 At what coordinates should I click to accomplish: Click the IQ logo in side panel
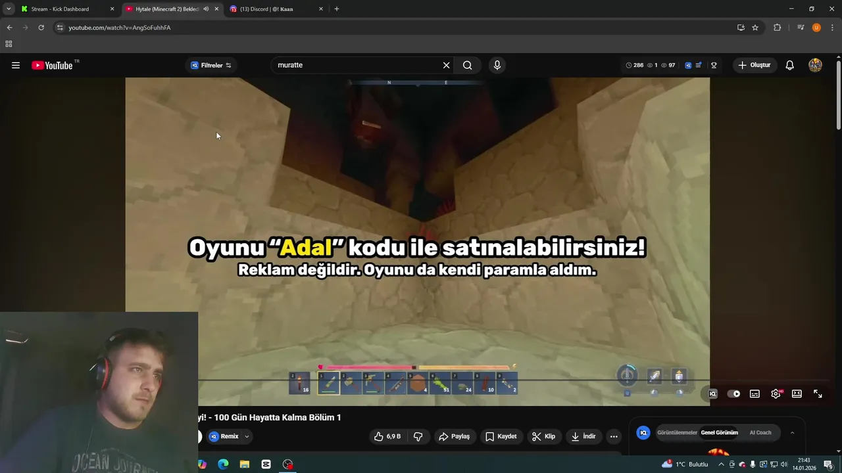click(x=643, y=432)
